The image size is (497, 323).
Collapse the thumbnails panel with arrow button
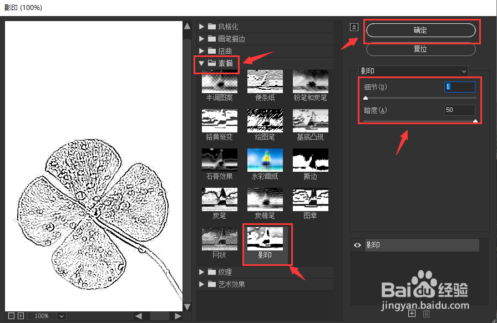[354, 27]
